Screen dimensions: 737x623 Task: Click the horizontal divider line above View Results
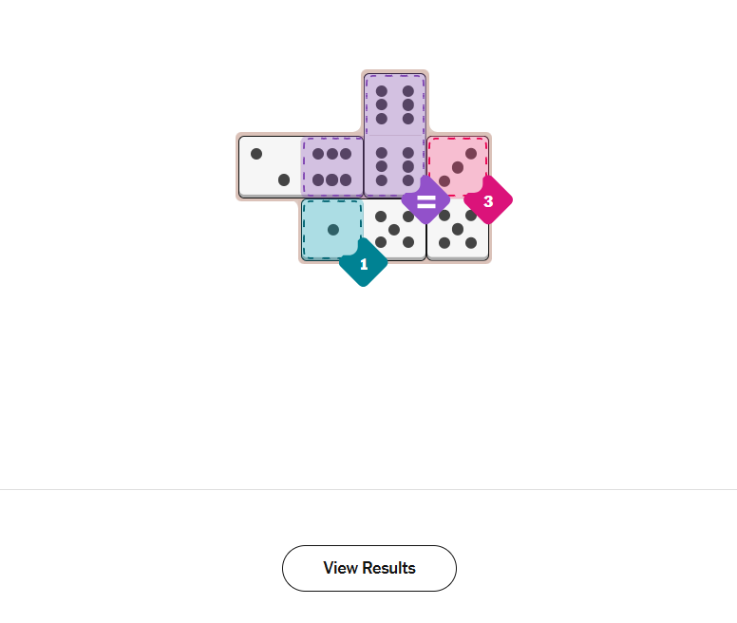click(x=368, y=489)
